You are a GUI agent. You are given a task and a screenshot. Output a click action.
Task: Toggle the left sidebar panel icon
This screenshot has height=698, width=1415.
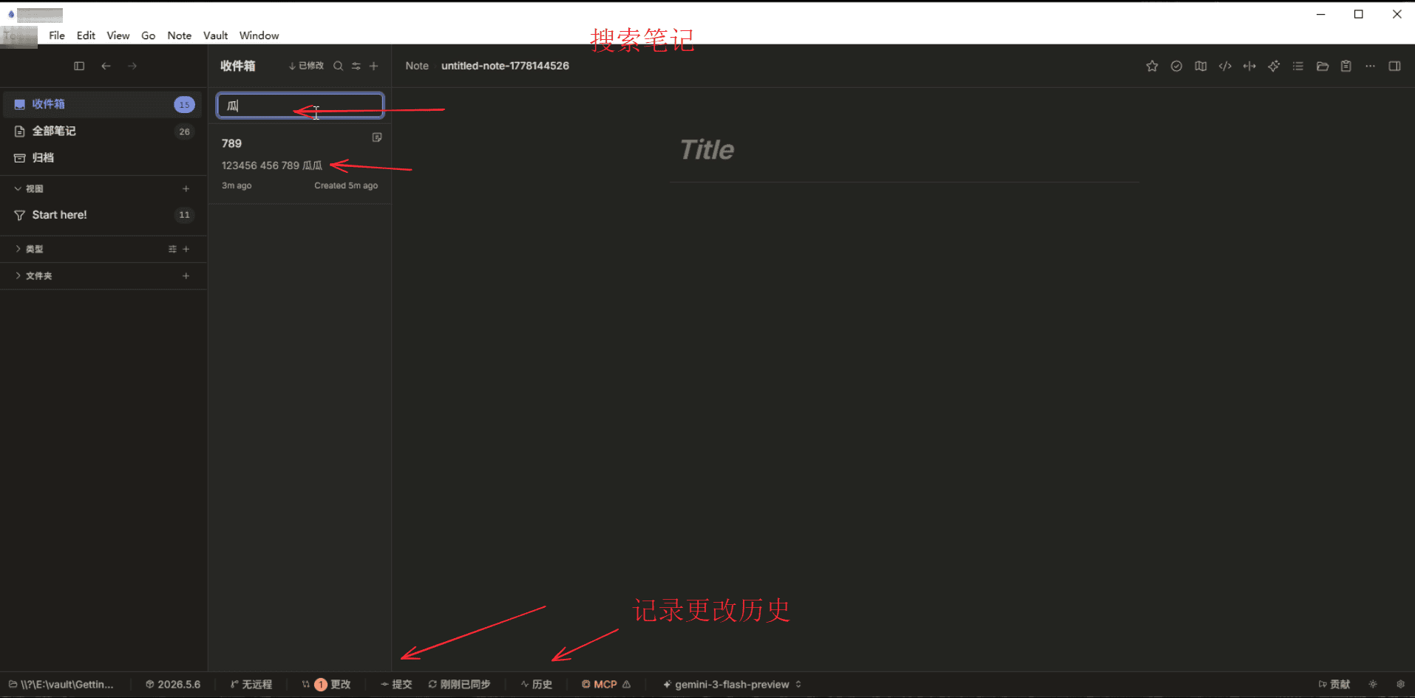point(79,66)
